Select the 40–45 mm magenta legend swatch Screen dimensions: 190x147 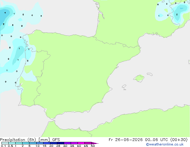[x=81, y=143]
